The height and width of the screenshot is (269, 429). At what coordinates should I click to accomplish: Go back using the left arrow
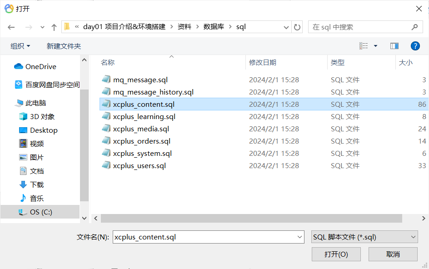[11, 27]
